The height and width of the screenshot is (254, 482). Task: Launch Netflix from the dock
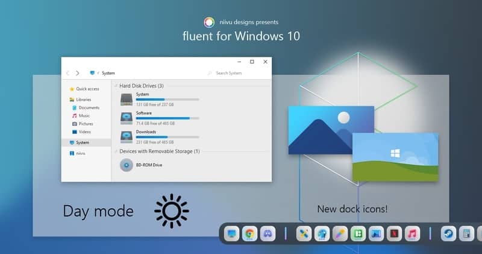coord(395,234)
